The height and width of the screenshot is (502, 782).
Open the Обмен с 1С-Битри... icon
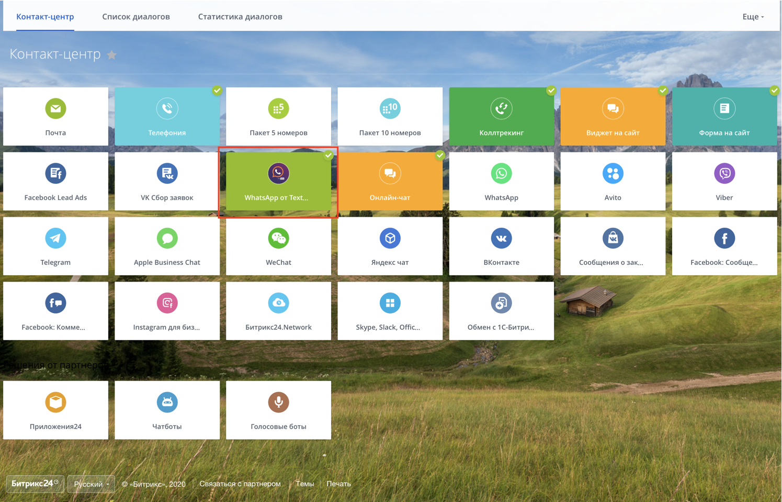tap(501, 303)
